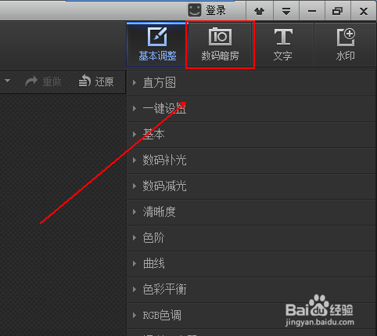This screenshot has height=336, width=377.
Task: Open the small dropdown arrow beside 重做
Action: point(8,81)
